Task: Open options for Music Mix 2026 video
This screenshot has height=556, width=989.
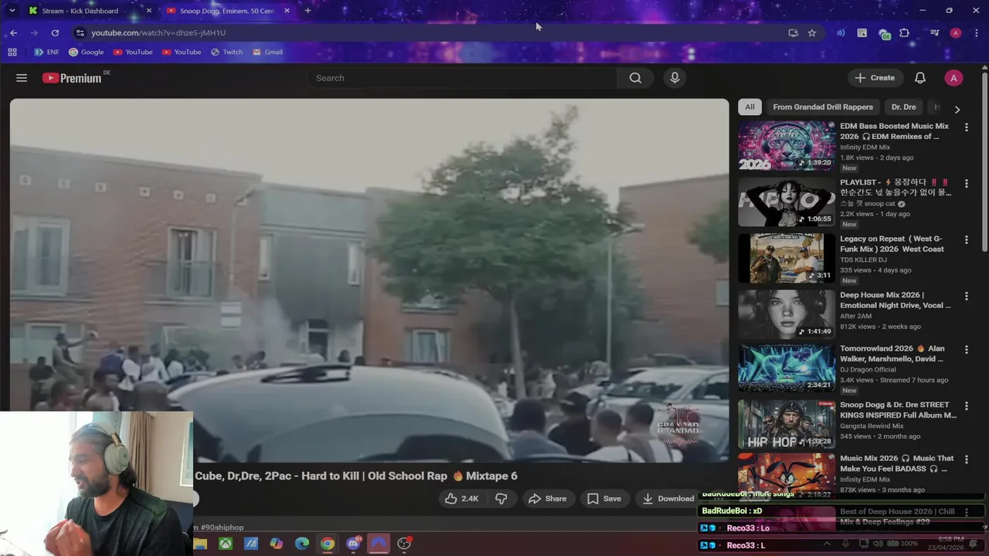Action: (x=966, y=459)
